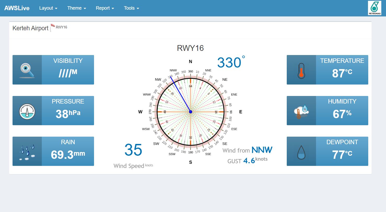Click the wind speed 35 reading
Viewport: 386px width, 212px height.
tap(133, 150)
